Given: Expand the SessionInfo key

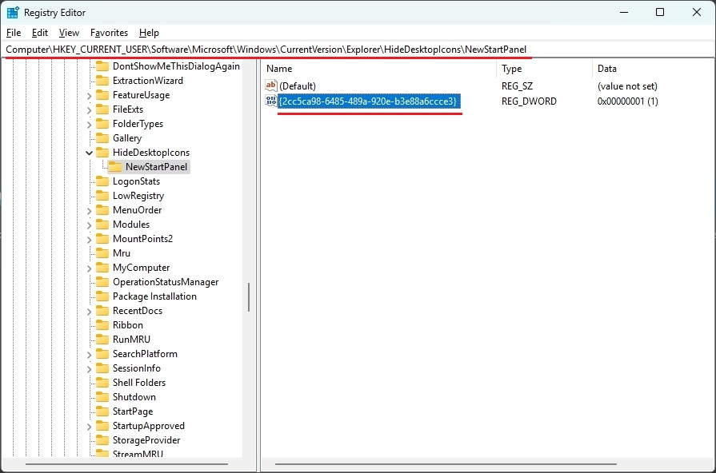Looking at the screenshot, I should tap(89, 368).
